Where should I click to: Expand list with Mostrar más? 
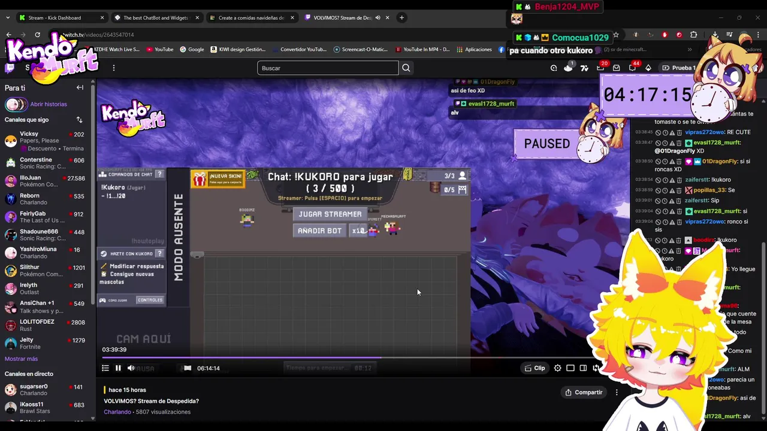tap(21, 359)
